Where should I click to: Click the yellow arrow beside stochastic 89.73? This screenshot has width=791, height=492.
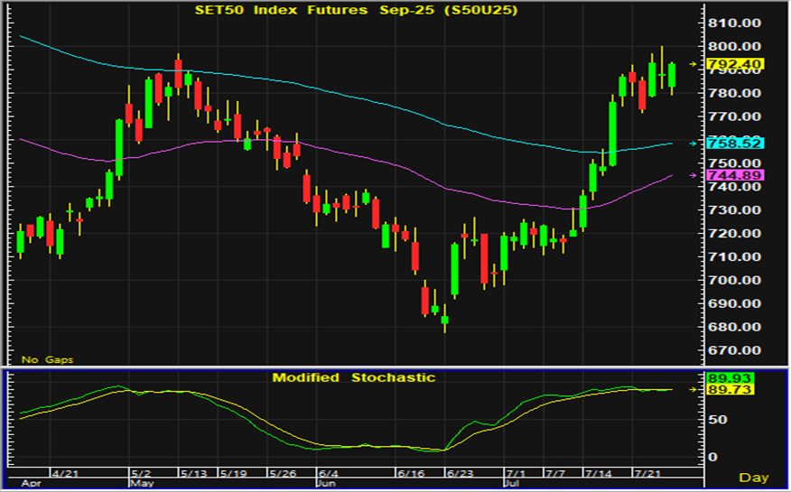(x=693, y=389)
